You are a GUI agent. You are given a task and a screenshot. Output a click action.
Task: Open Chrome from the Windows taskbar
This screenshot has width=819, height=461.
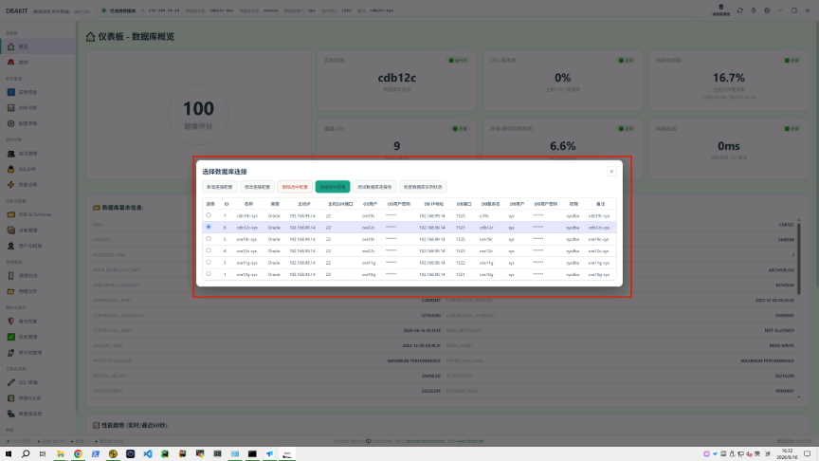click(x=78, y=453)
